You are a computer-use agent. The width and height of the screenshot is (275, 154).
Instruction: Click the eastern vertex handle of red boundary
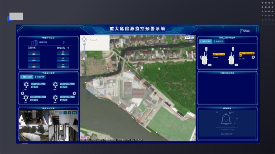pos(180,116)
